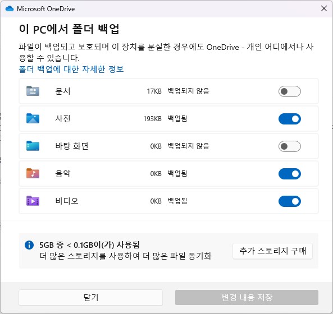Open 폴더 백업에 대한 자세한 정보 link
Image resolution: width=333 pixels, height=314 pixels.
coord(71,69)
